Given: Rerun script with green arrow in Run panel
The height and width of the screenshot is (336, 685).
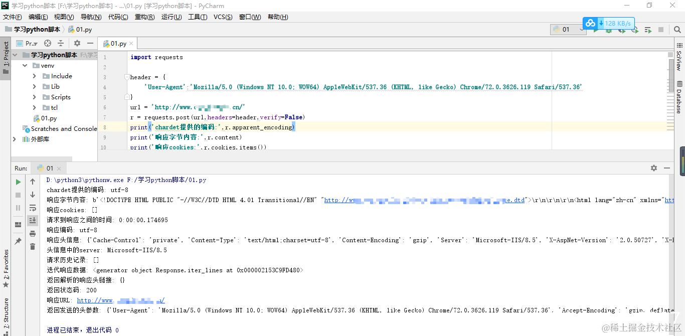Looking at the screenshot, I should [18, 182].
